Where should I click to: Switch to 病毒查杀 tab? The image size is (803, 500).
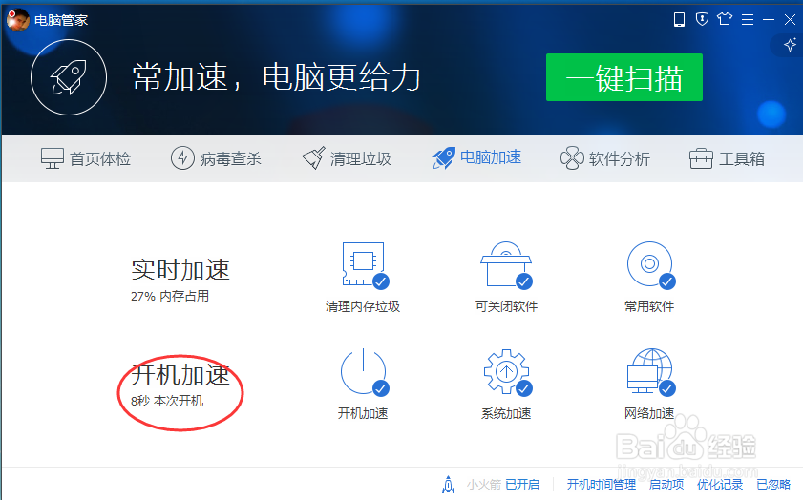(x=216, y=158)
